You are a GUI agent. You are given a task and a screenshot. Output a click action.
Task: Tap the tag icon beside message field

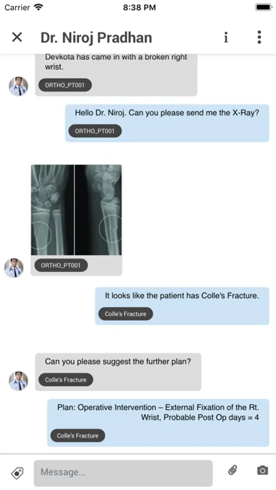(x=17, y=473)
